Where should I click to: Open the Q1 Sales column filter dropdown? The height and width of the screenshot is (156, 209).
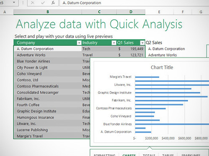[142, 43]
